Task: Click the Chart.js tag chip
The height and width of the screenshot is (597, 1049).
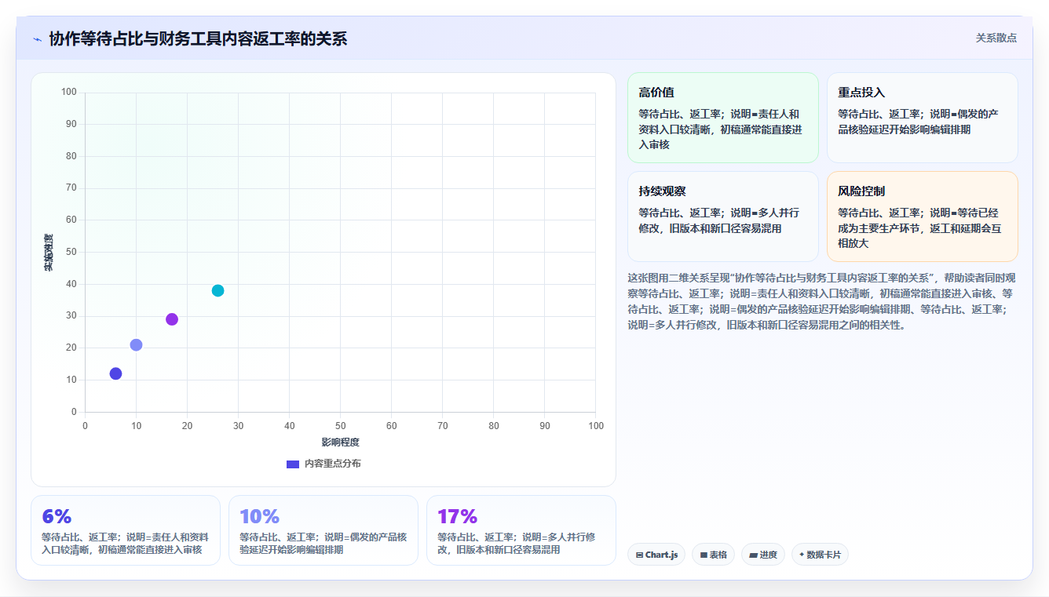Action: coord(656,555)
